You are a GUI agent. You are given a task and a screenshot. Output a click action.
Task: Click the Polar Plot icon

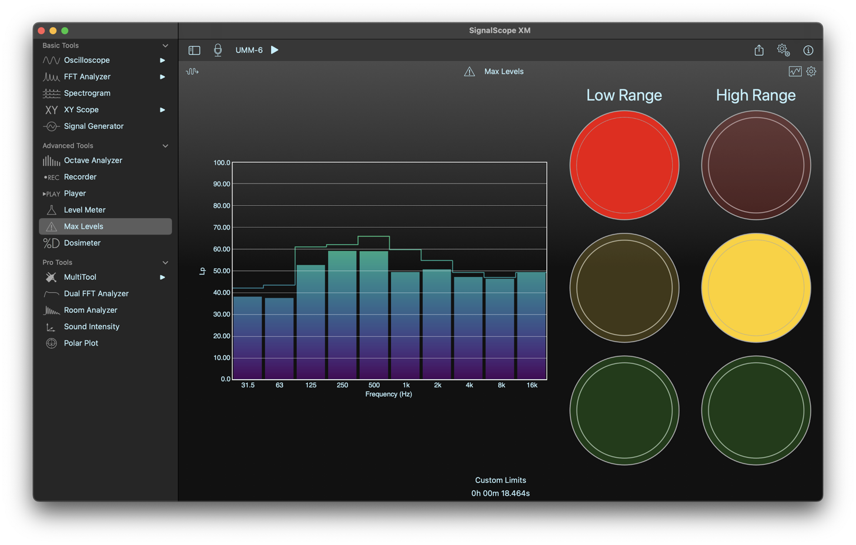coord(51,343)
